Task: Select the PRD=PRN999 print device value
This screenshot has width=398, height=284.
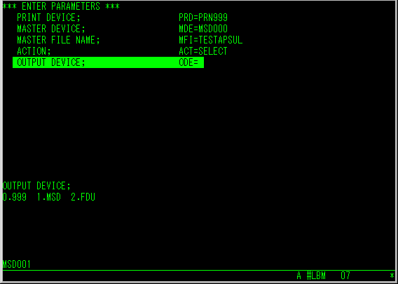Action: [203, 18]
